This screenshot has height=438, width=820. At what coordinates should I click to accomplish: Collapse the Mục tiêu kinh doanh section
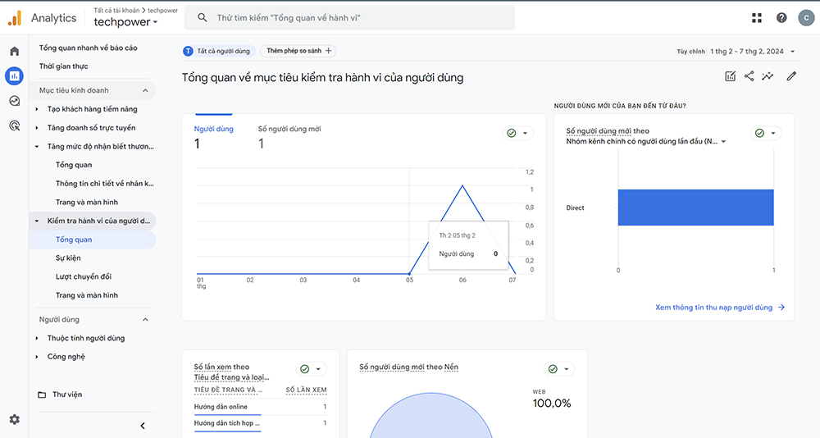(145, 90)
